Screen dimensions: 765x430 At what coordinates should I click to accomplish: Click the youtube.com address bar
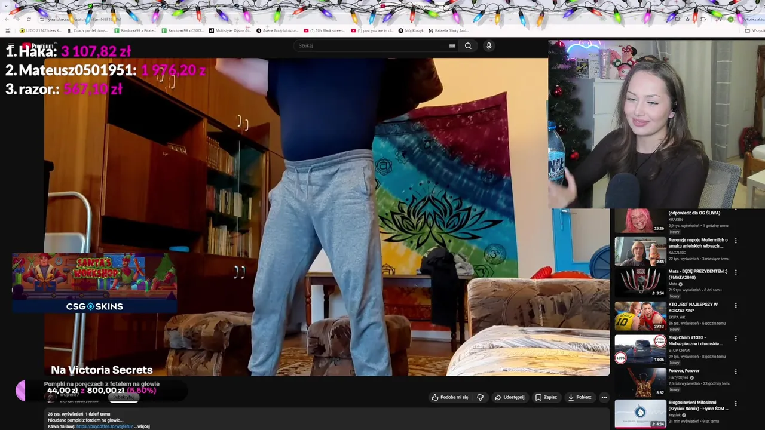(x=359, y=19)
